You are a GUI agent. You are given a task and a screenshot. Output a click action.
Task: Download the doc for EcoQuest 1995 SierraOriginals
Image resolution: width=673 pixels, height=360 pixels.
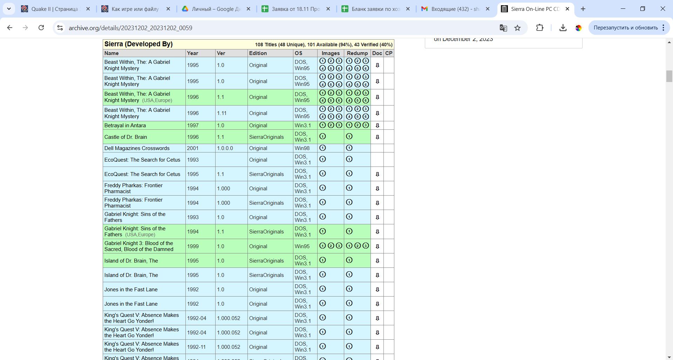point(378,174)
